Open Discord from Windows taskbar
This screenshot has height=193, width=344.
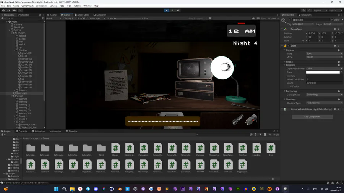96,189
